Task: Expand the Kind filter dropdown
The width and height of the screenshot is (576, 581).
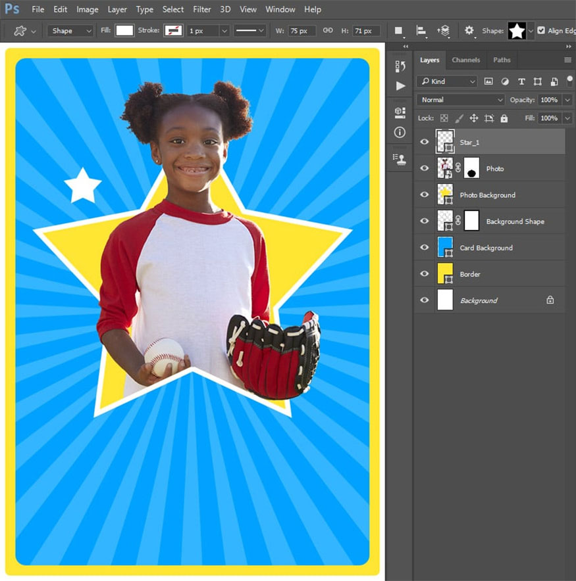Action: click(x=447, y=81)
